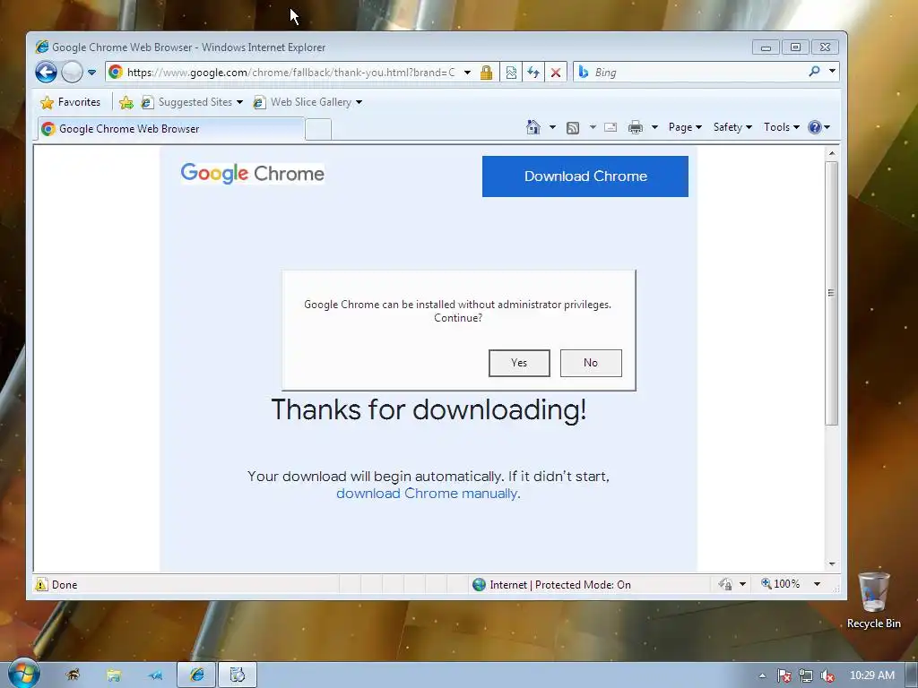The height and width of the screenshot is (688, 918).
Task: Select the Google Chrome Web Browser tab
Action: point(171,129)
